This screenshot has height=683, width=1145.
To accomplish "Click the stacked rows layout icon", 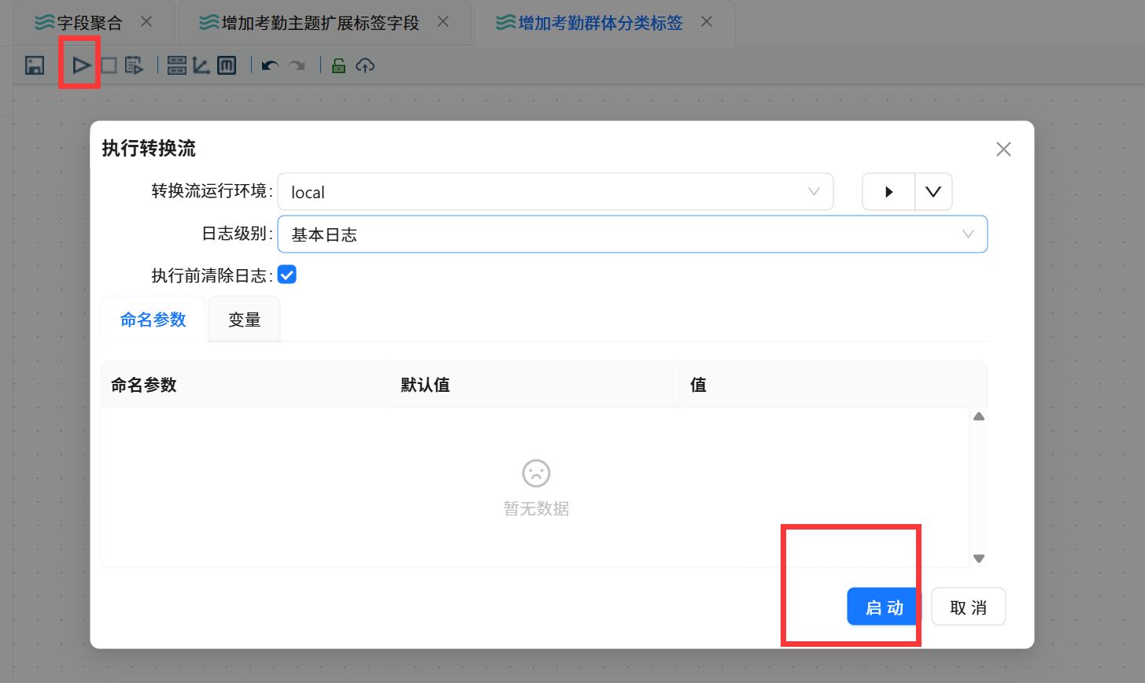I will [177, 65].
